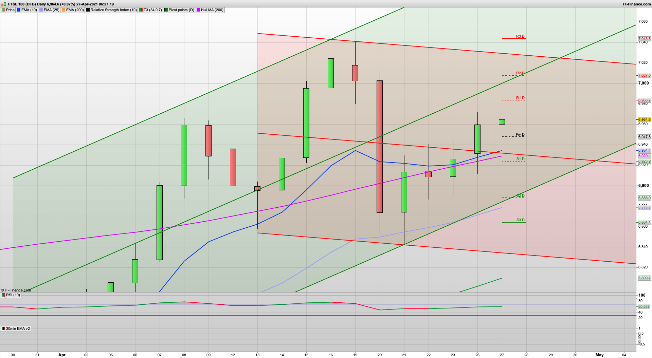The image size is (652, 358).
Task: Click the lavender EMA (25) indicator icon
Action: click(42, 10)
